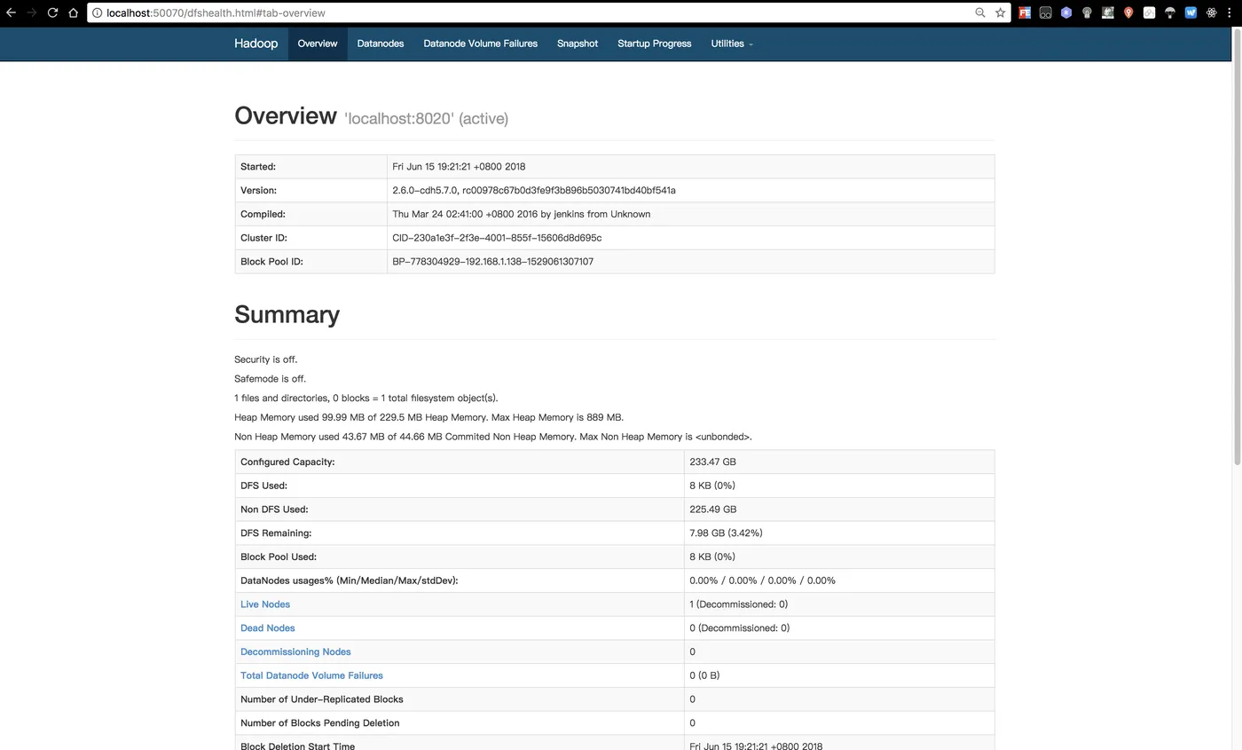Switch to the Datanodes tab
The image size is (1242, 750).
[x=381, y=43]
